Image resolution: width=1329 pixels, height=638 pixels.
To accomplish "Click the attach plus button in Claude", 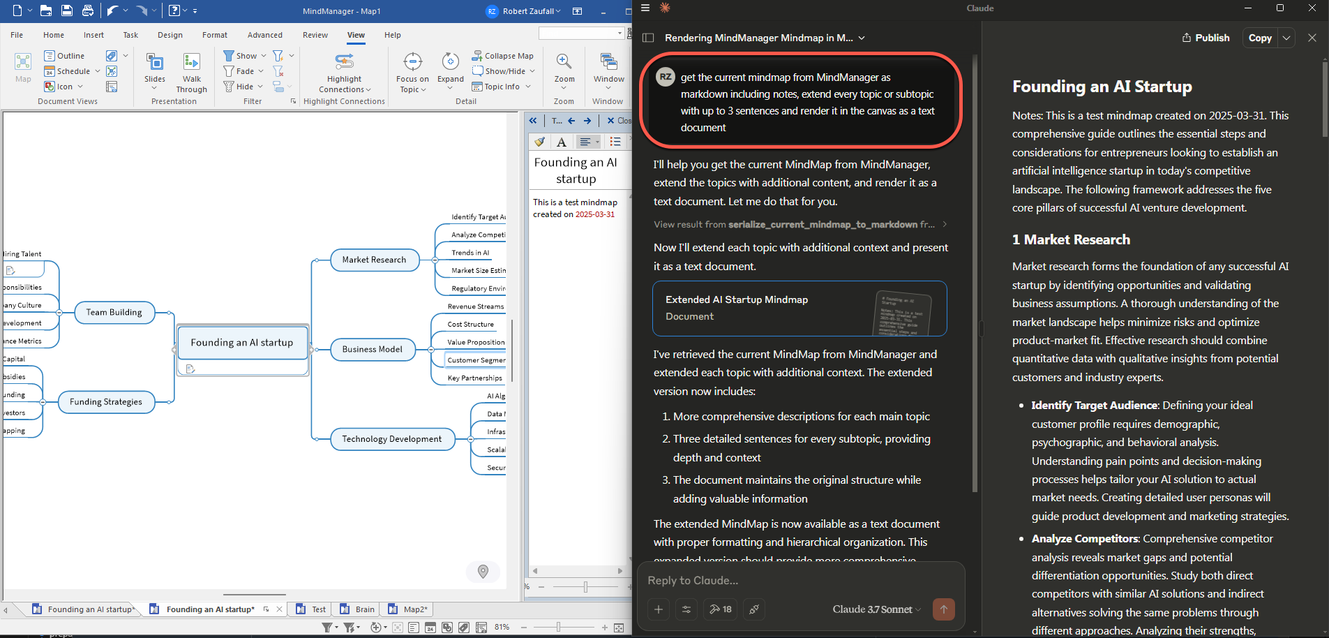I will [658, 609].
